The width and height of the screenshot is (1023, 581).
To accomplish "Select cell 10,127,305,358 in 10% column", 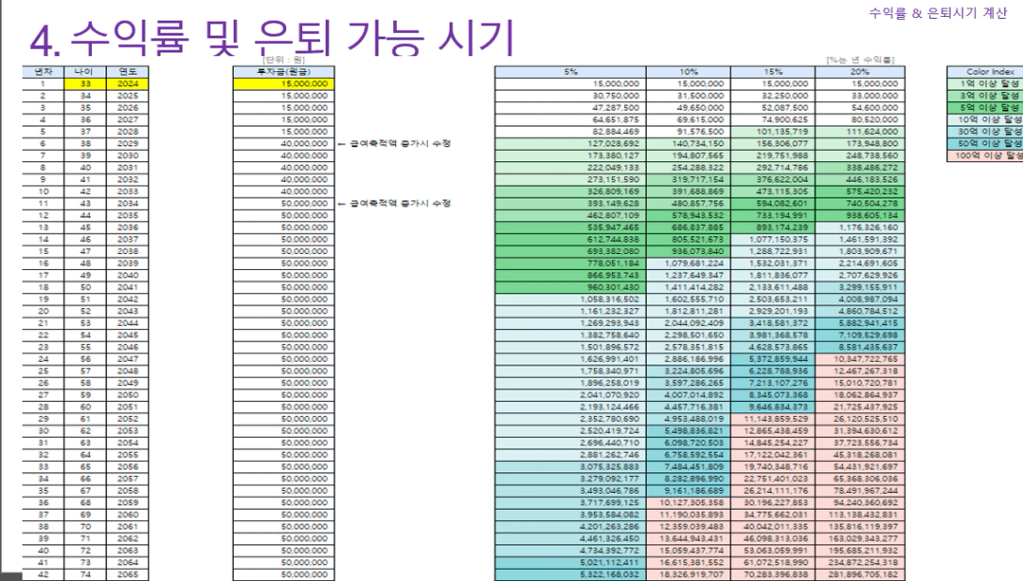I will tap(688, 502).
